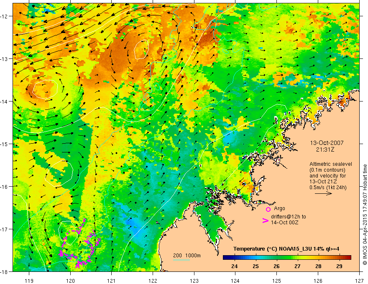Click the '14-Oct 00Z' legend text
Viewport: 368px width, 284px height.
284,223
